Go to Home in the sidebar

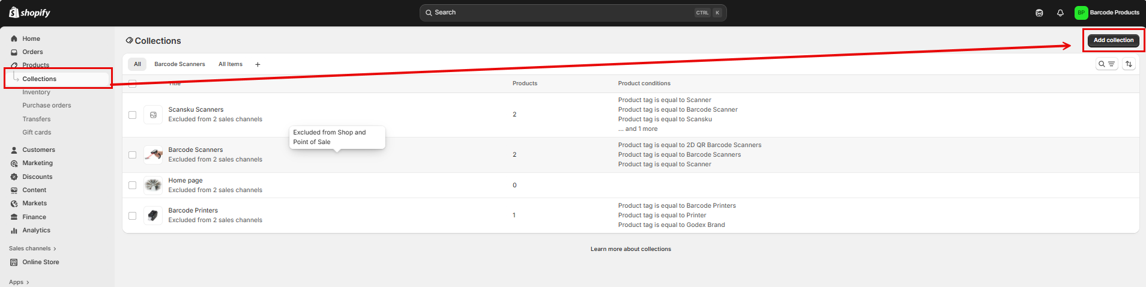[x=31, y=38]
